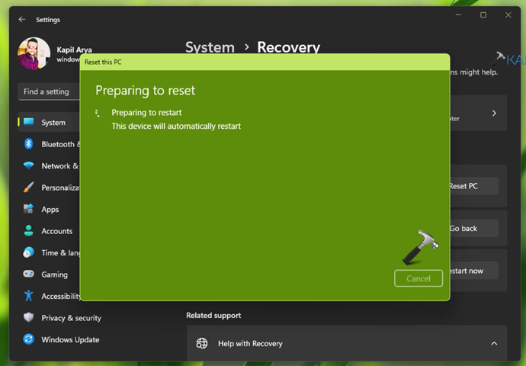Maximize the Settings window

[x=483, y=14]
